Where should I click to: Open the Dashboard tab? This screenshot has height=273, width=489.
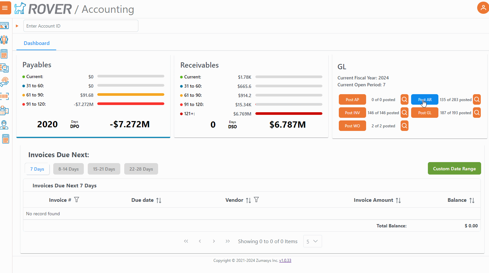36,43
